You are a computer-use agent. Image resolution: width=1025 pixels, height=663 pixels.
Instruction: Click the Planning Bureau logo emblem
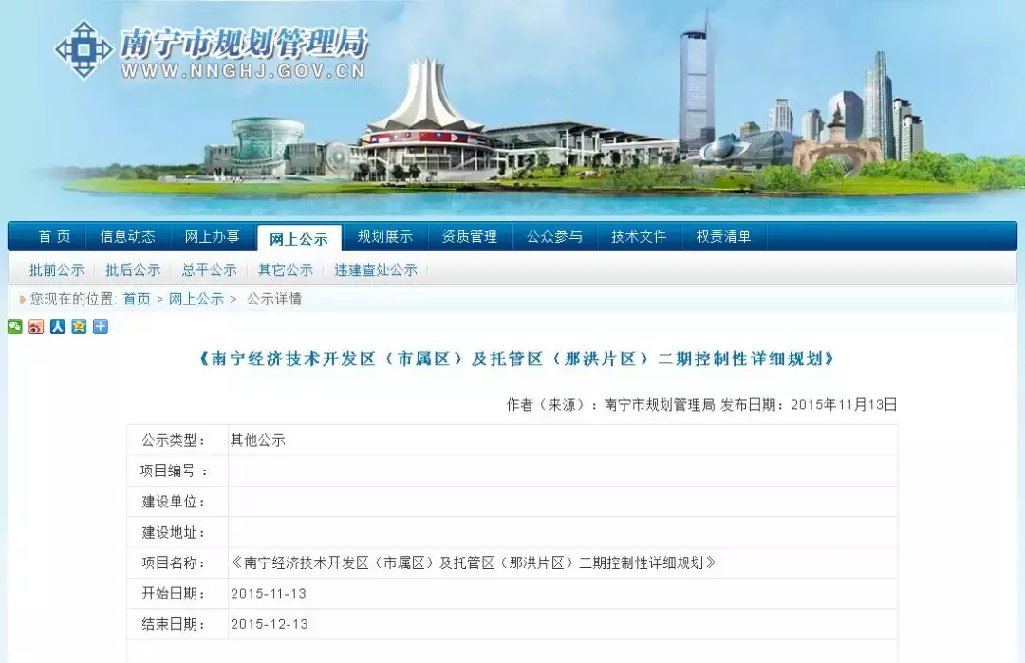point(84,49)
